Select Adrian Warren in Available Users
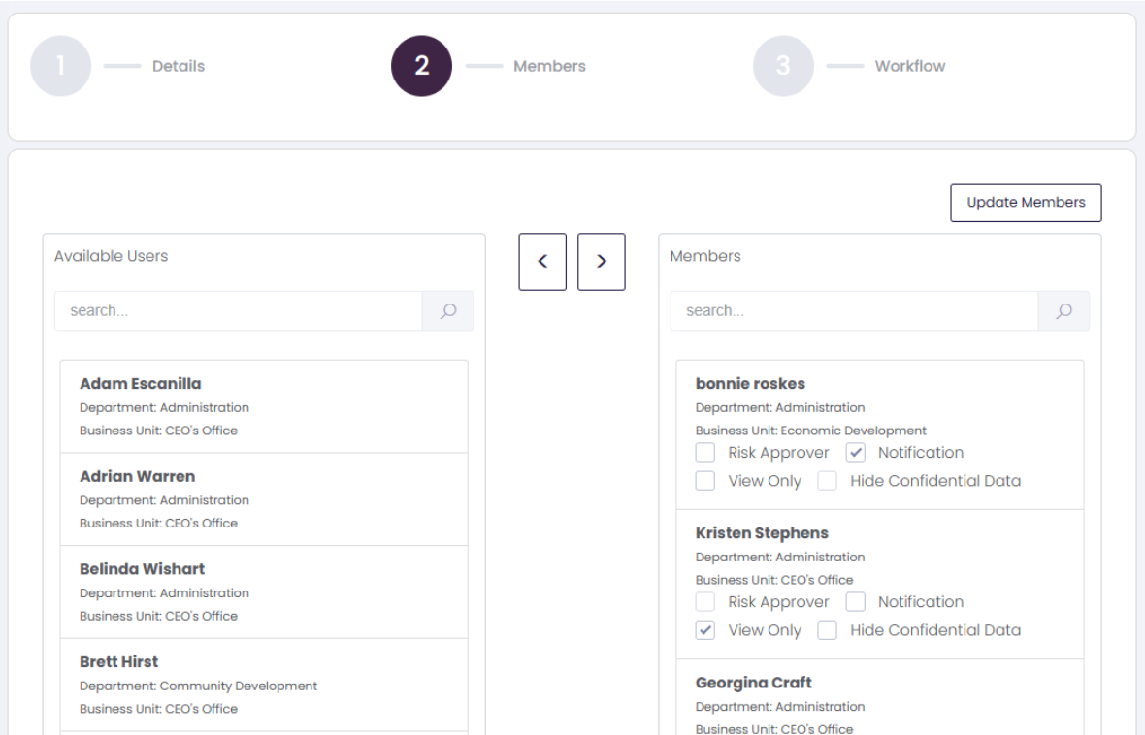 pyautogui.click(x=264, y=499)
